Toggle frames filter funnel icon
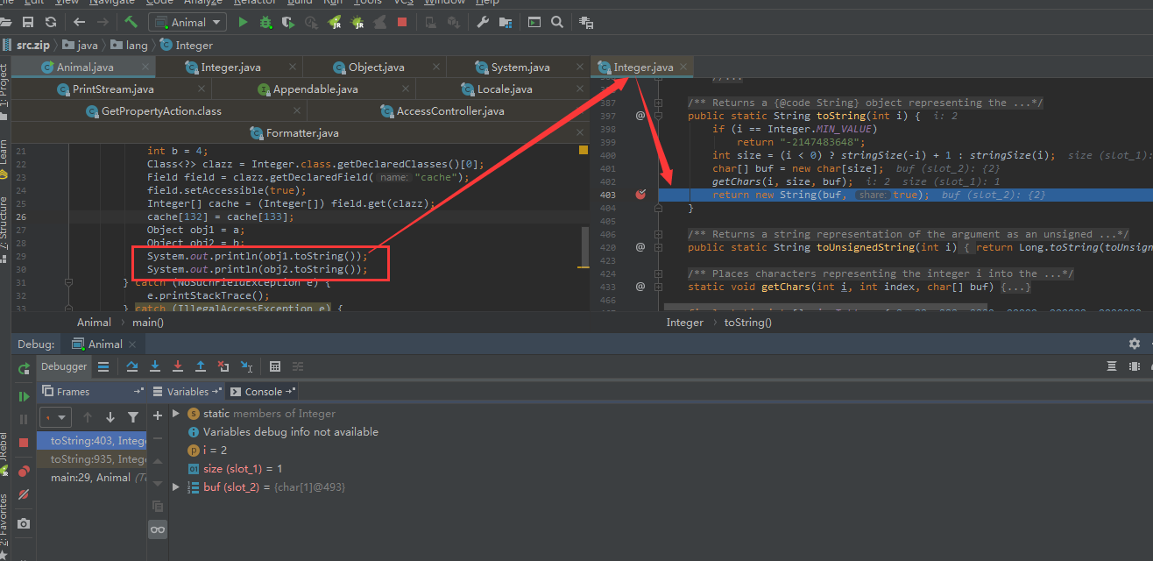 point(133,417)
